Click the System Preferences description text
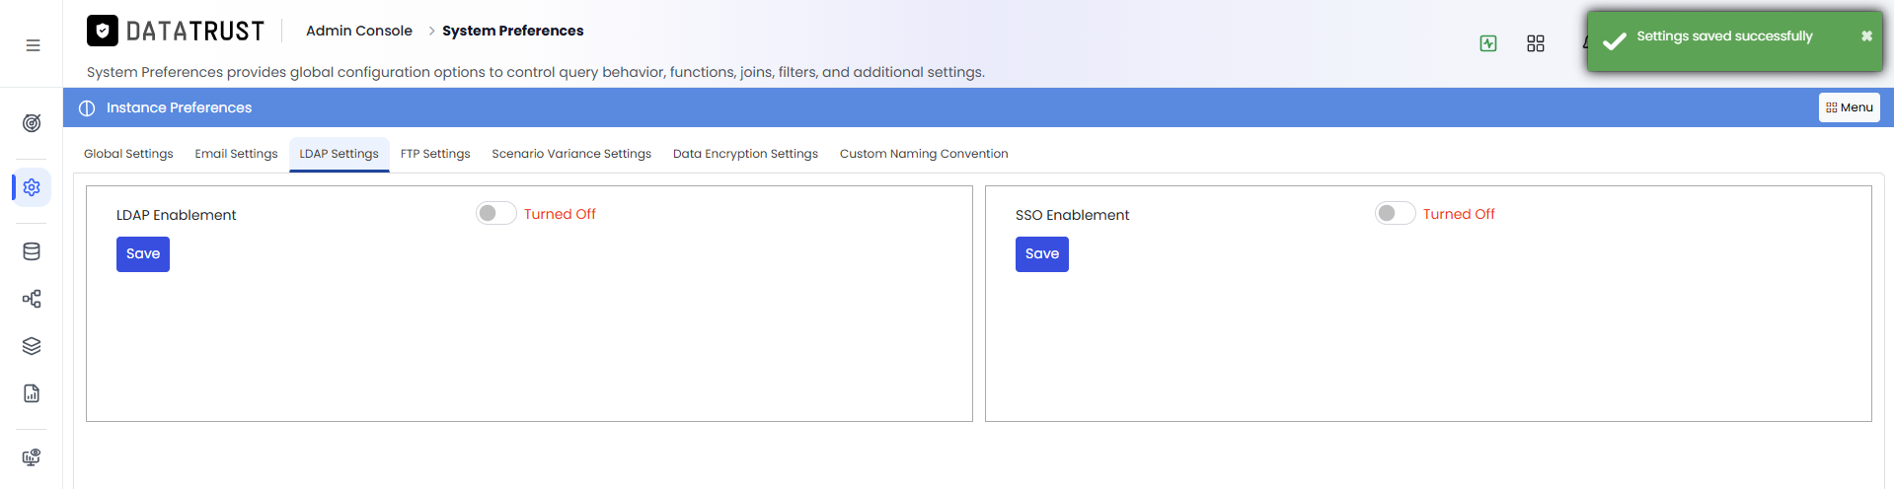This screenshot has height=489, width=1894. click(x=536, y=72)
